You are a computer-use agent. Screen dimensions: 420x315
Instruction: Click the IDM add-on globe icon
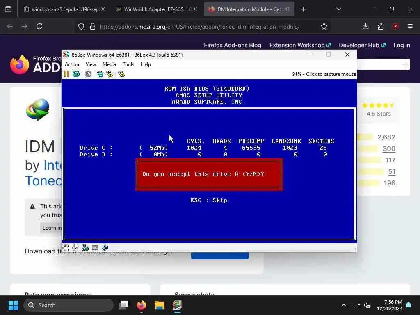tap(38, 110)
